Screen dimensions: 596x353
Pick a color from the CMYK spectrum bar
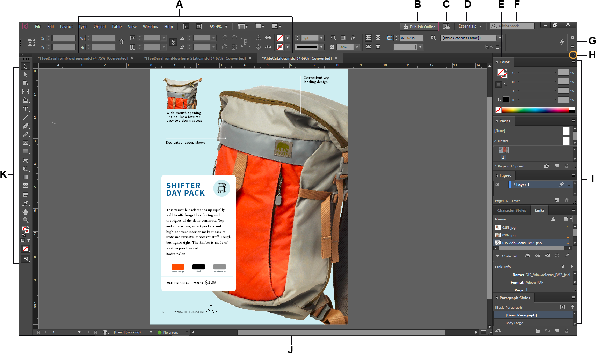535,110
